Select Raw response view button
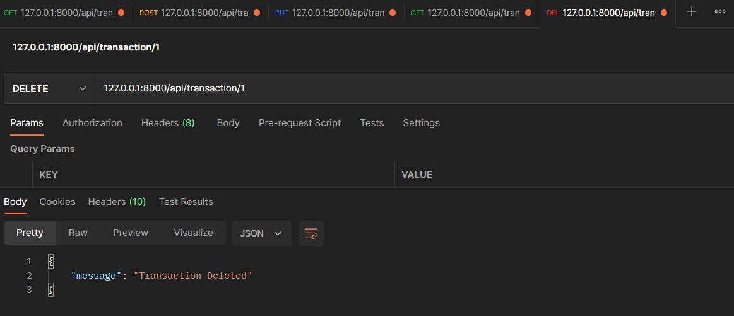734x316 pixels. click(x=78, y=233)
